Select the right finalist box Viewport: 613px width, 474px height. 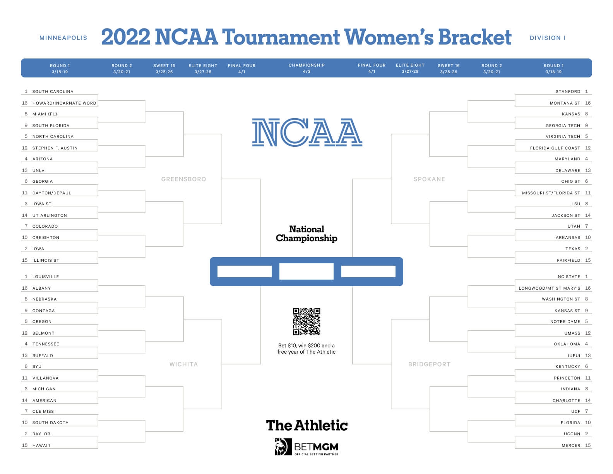[x=368, y=271]
